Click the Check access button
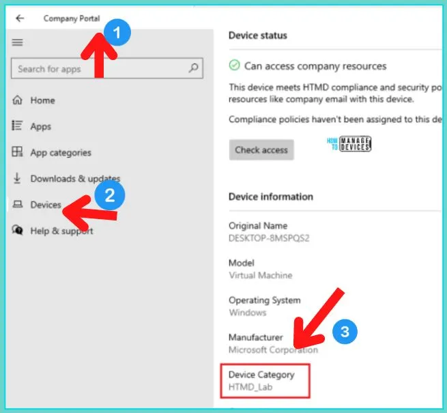The image size is (447, 413). point(261,149)
